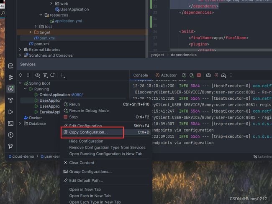
Task: Expand the Database node in Services
Action: tap(20, 123)
